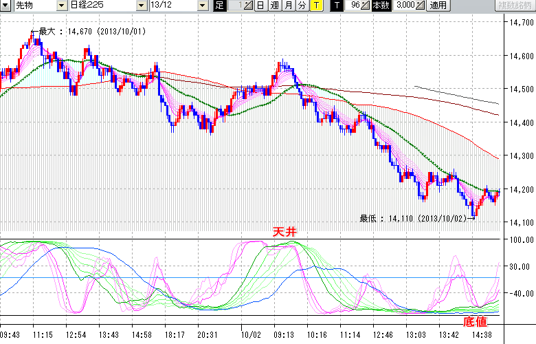The height and width of the screenshot is (344, 536).
Task: Select the 月 (monthly) timeframe button
Action: 288,6
